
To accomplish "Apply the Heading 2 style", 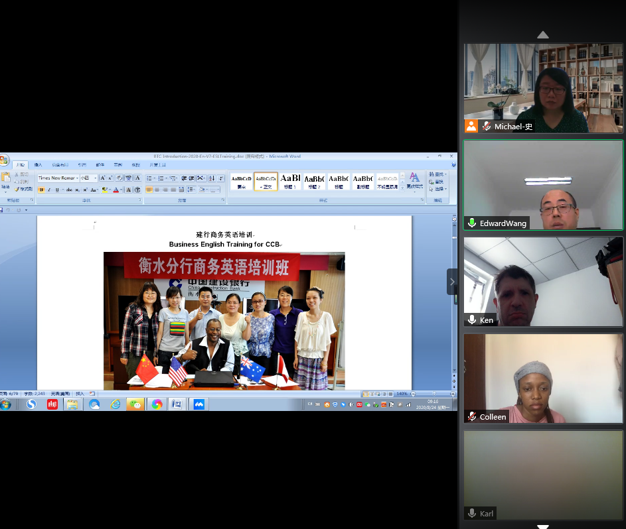I will point(314,182).
